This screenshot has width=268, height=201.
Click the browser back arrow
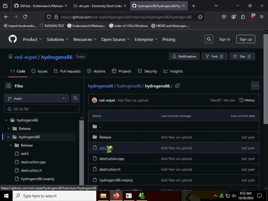click(x=6, y=17)
